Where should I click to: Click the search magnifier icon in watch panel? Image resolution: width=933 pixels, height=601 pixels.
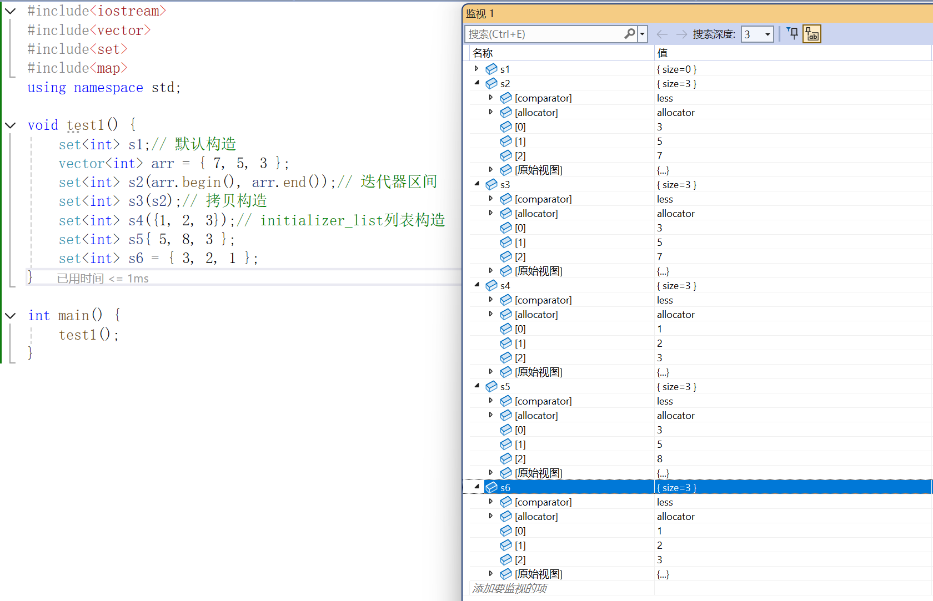pyautogui.click(x=629, y=34)
